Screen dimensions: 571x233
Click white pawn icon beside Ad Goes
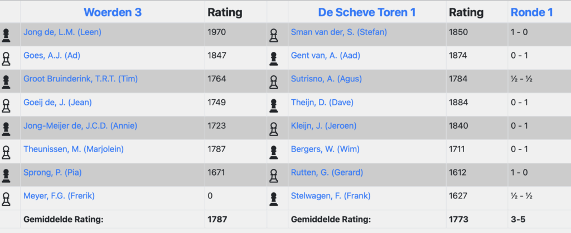[6, 59]
